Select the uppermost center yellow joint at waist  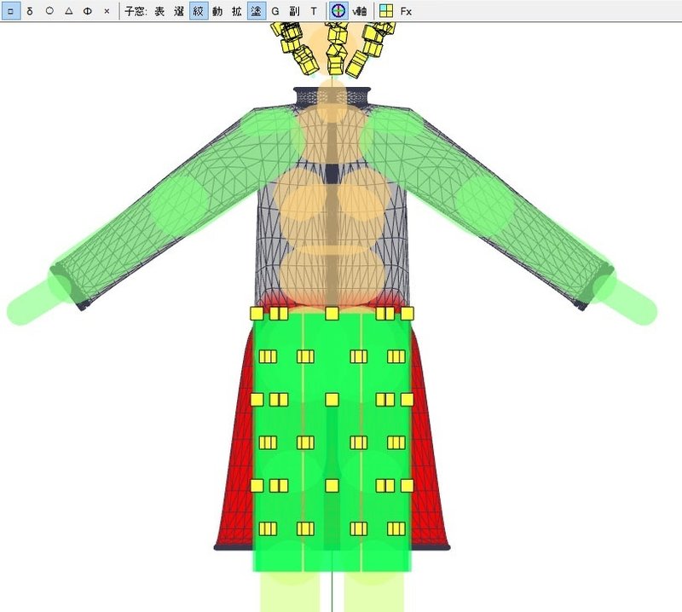(332, 314)
